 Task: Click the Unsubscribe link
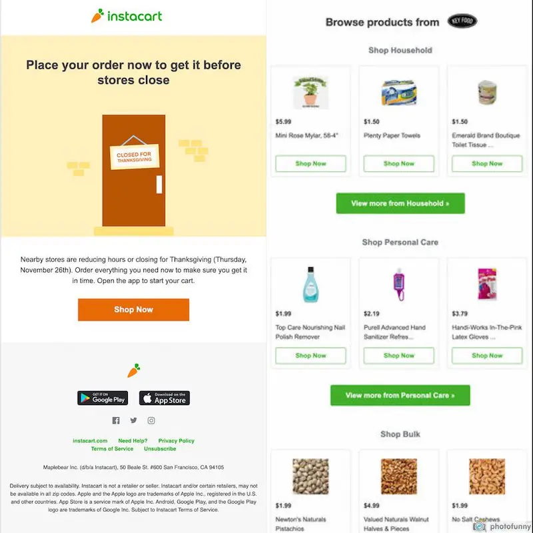tap(160, 448)
